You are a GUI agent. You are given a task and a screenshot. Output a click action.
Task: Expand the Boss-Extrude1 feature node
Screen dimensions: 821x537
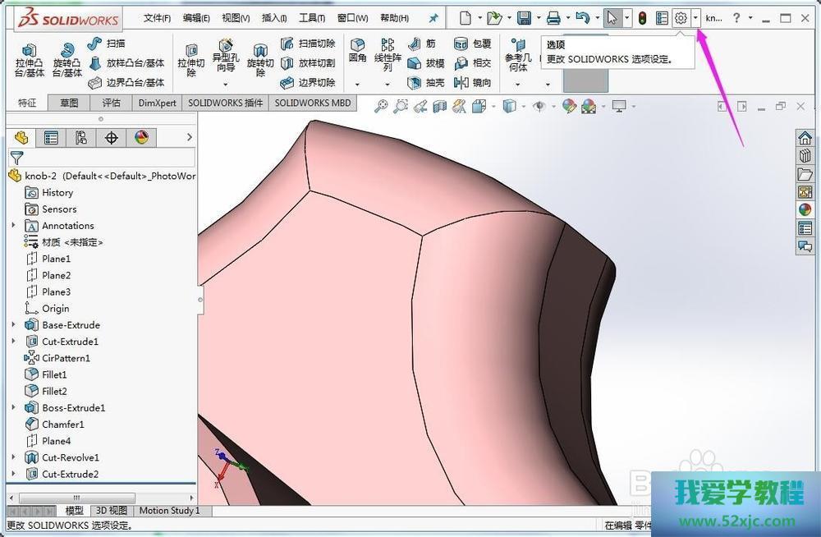click(x=13, y=408)
